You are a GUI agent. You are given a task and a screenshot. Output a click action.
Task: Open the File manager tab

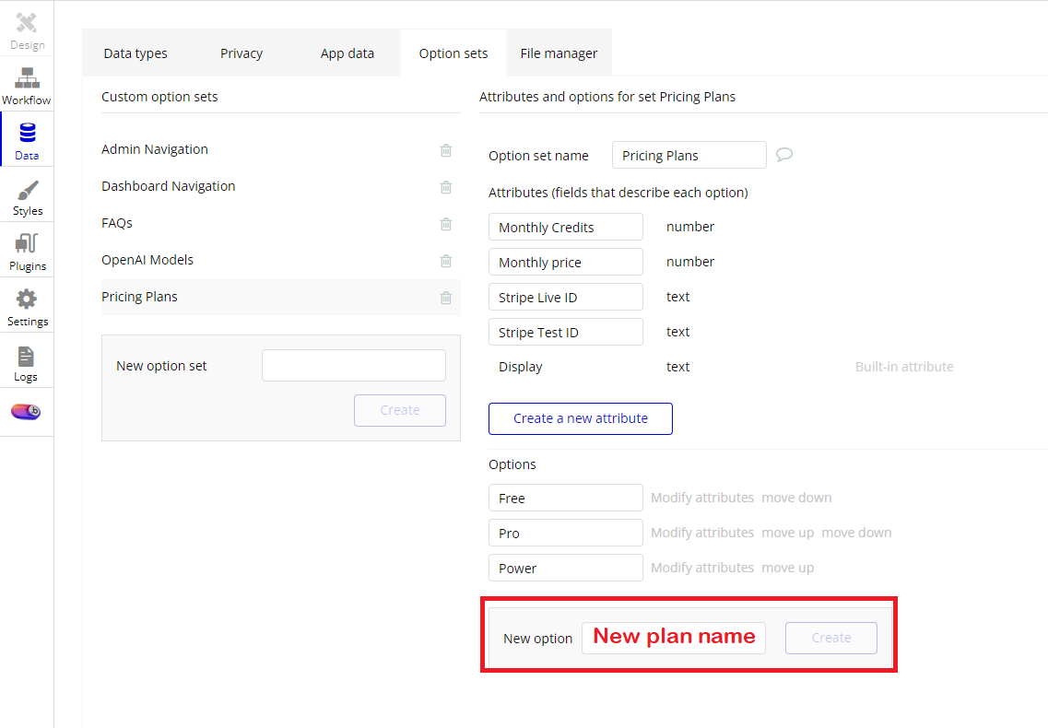coord(559,53)
